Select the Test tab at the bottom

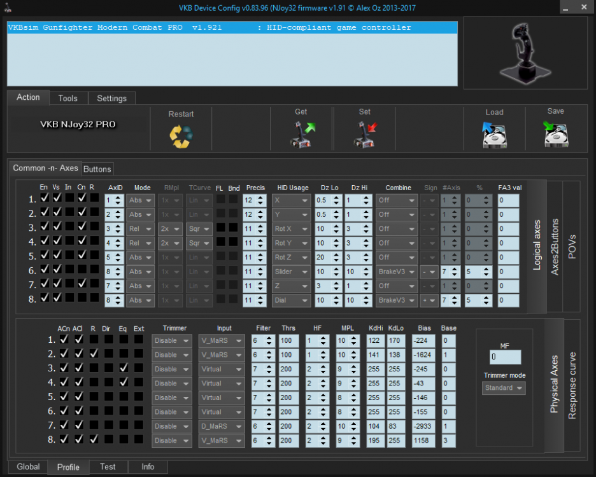tap(108, 467)
